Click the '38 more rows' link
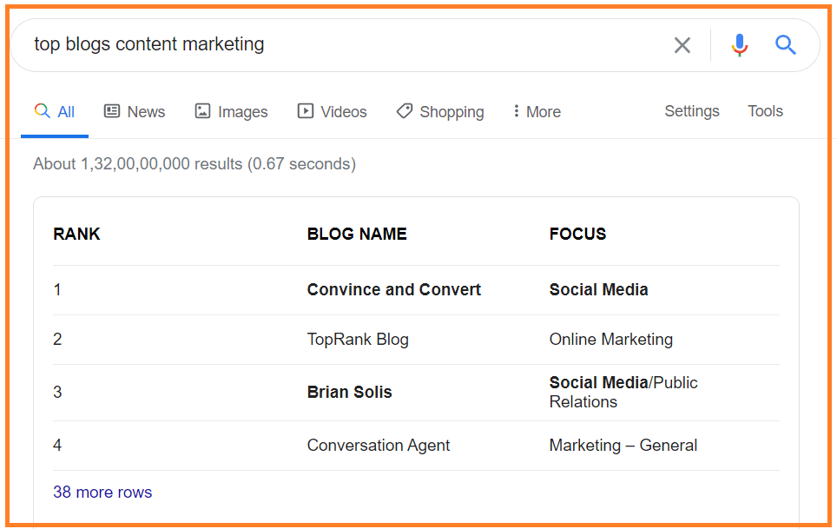Viewport: 837px width, 529px height. pos(102,493)
